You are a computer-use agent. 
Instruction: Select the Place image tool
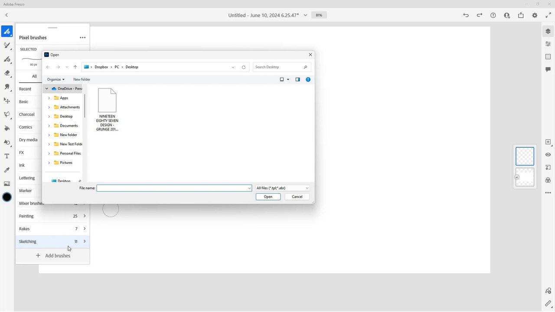coord(7,184)
